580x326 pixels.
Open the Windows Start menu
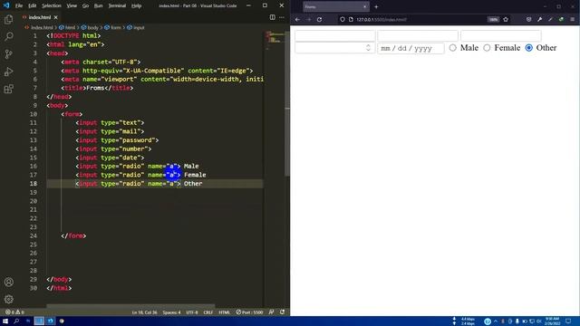tap(5, 321)
